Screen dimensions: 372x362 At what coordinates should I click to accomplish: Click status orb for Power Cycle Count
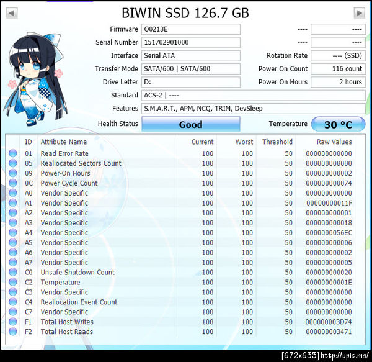(x=13, y=183)
